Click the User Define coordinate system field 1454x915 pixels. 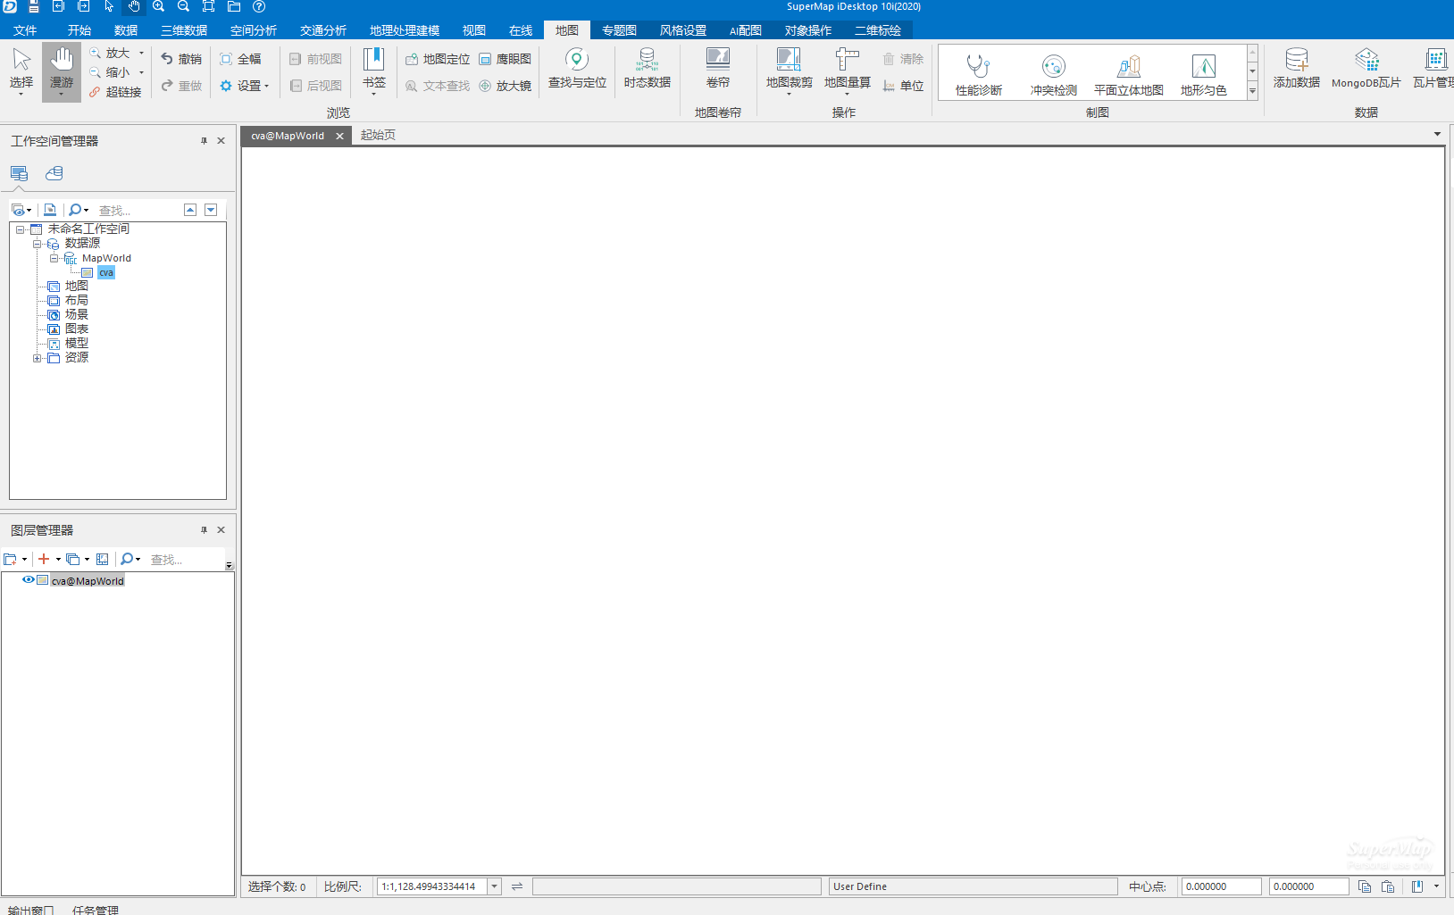[974, 886]
